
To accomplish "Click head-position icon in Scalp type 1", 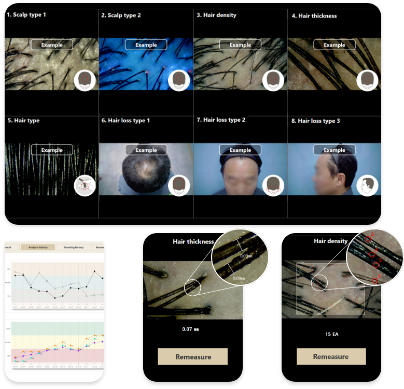I will pos(85,80).
